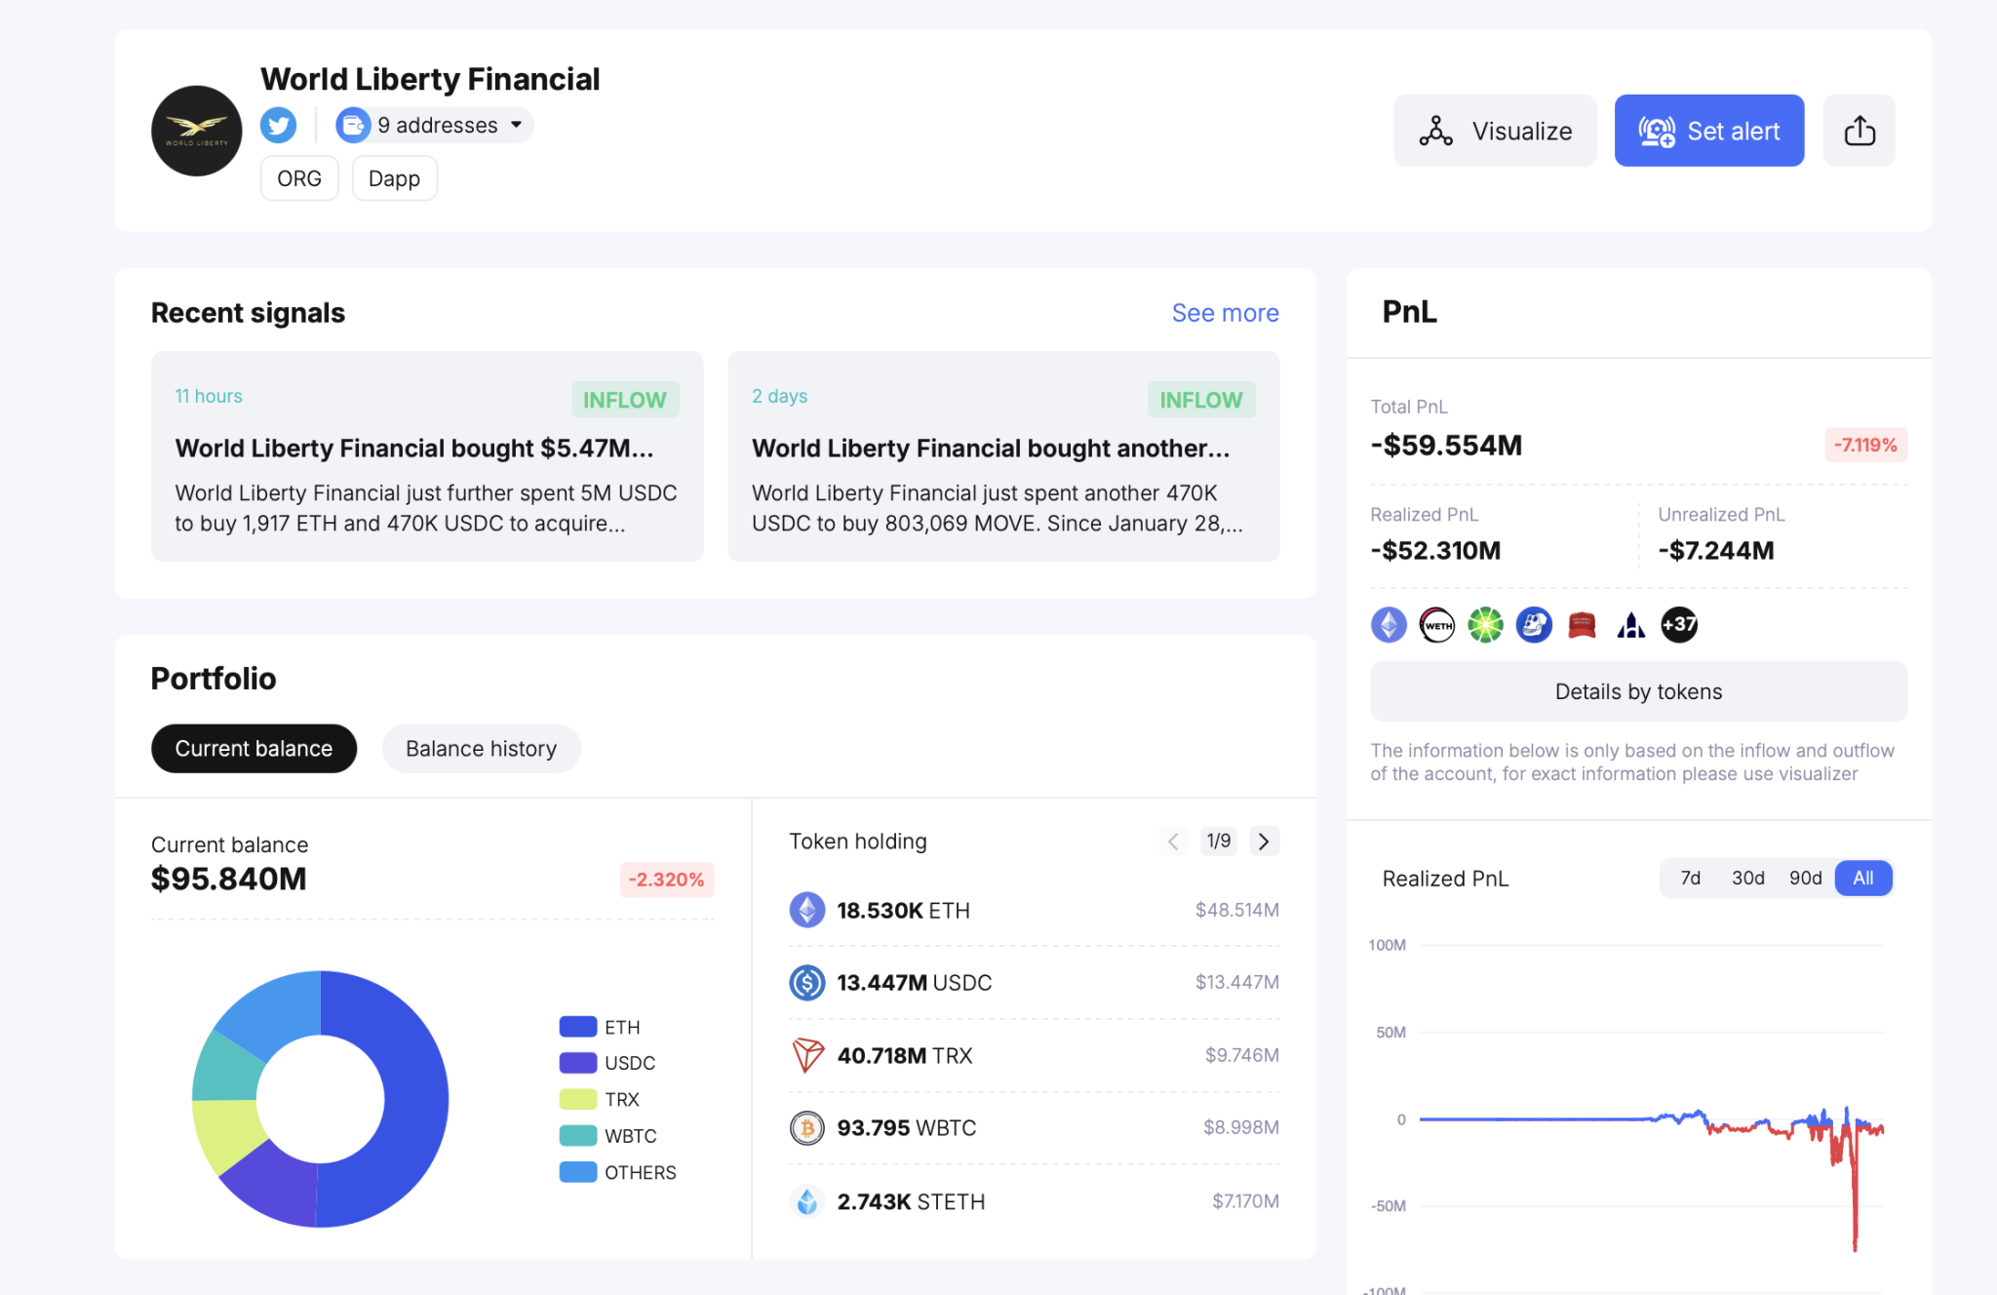Click the WBTC token icon in holdings
This screenshot has width=1997, height=1295.
(806, 1128)
